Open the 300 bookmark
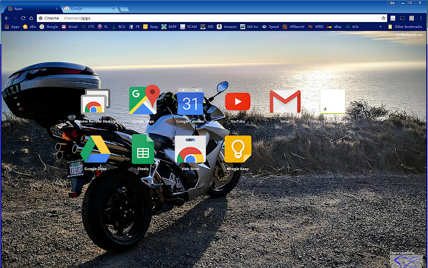This screenshot has height=268, width=428. coord(207,27)
